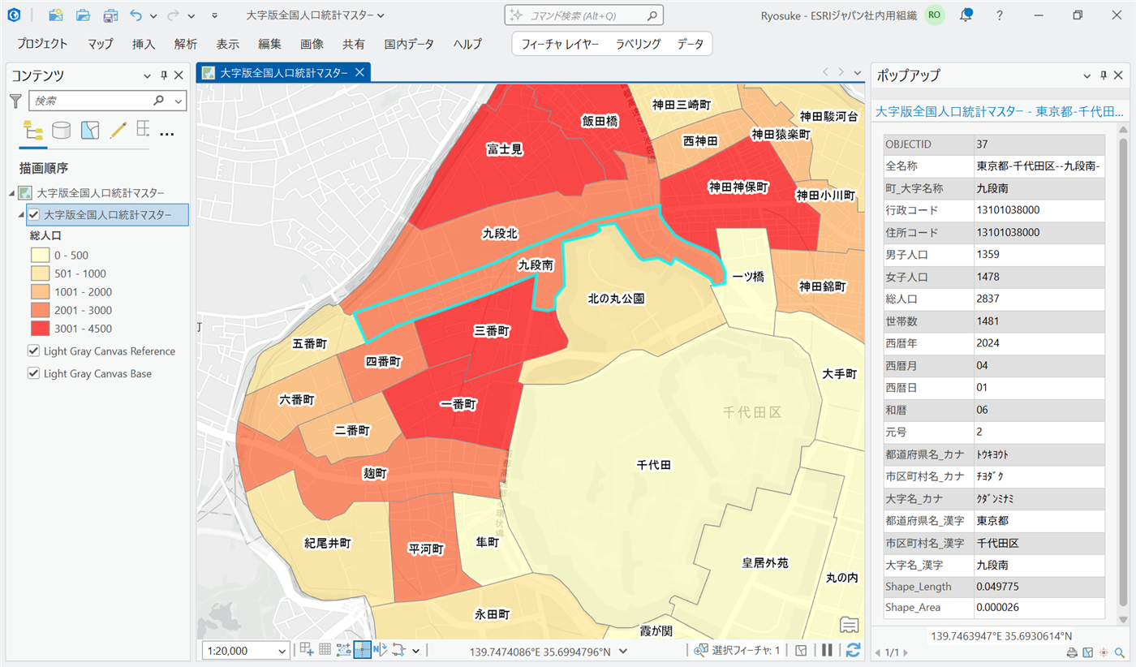Image resolution: width=1136 pixels, height=667 pixels.
Task: Click the List By Selection icon
Action: tap(89, 131)
